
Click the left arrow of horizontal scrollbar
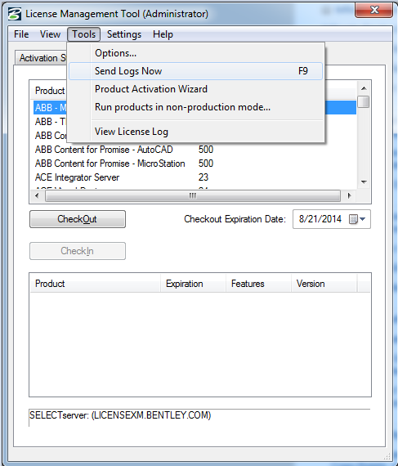click(37, 195)
